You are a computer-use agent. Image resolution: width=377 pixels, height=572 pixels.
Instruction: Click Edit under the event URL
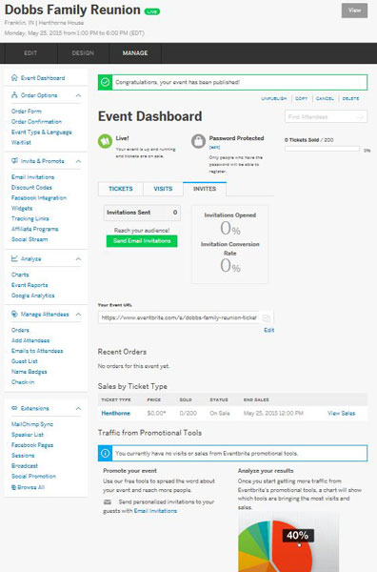(269, 330)
